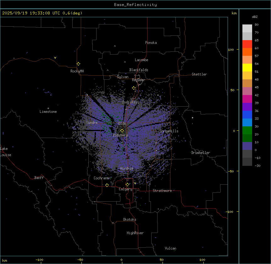Click the Stettler town label
The height and width of the screenshot is (264, 271).
[199, 74]
